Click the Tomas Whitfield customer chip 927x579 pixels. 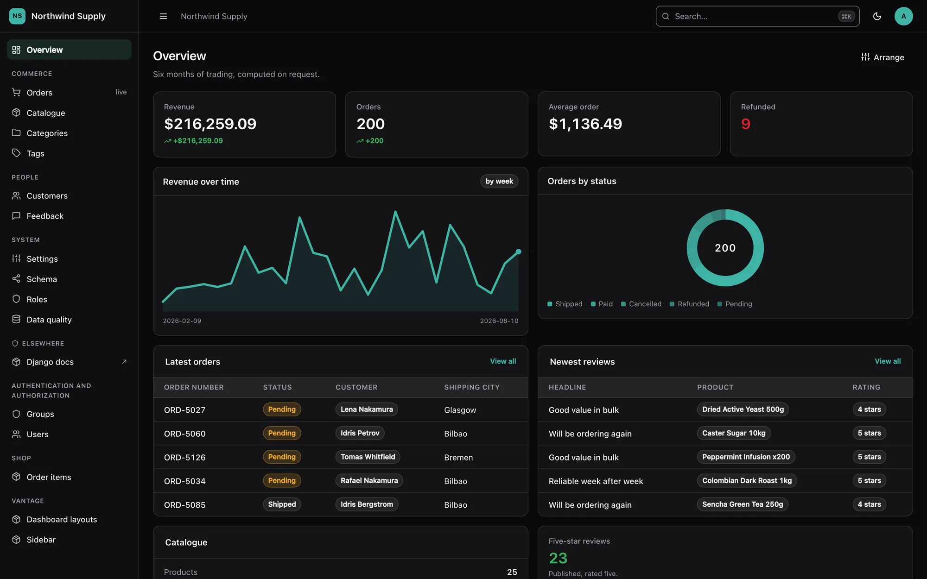point(368,457)
